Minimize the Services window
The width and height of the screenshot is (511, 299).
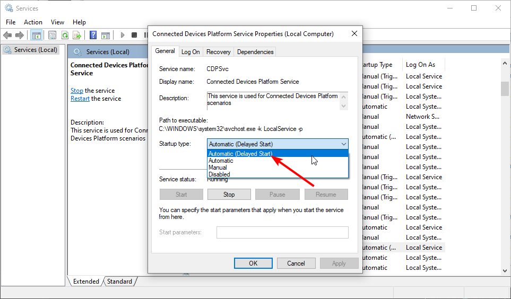[450, 8]
